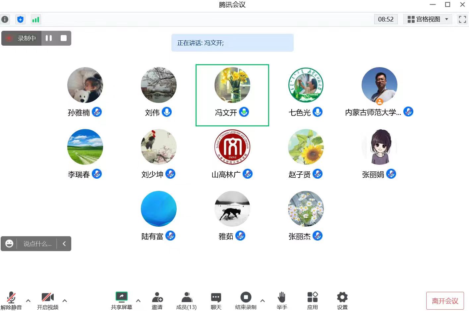Pause the ongoing recording
469x311 pixels.
pyautogui.click(x=49, y=38)
